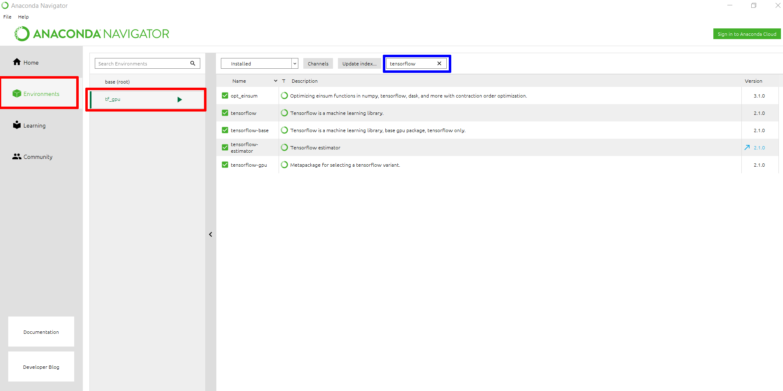The width and height of the screenshot is (783, 391).
Task: Click the tensorflow-estimator version 2.1.0 link
Action: click(x=759, y=148)
